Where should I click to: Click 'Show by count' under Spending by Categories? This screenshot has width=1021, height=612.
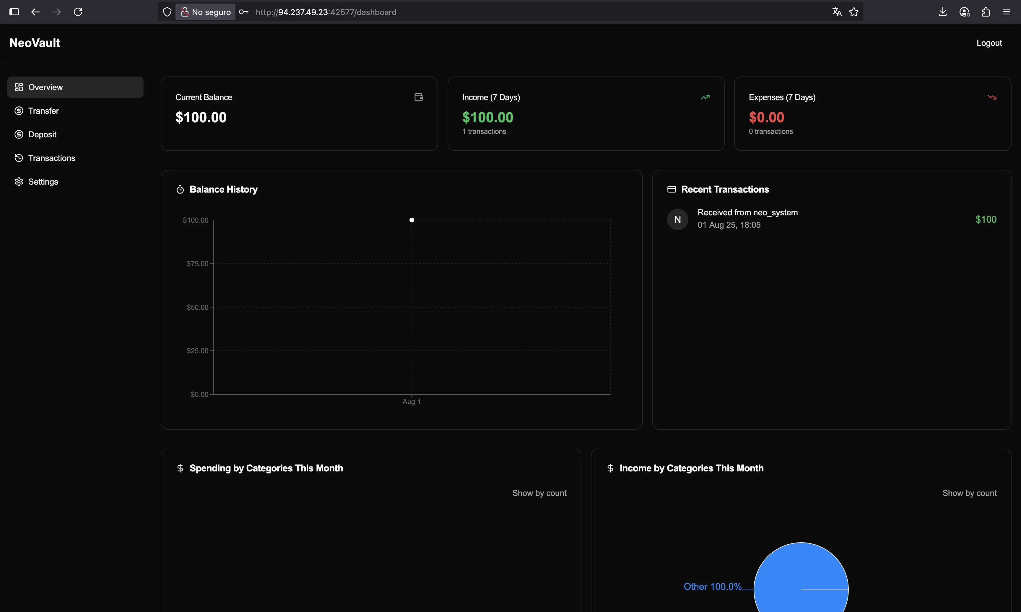(x=539, y=493)
